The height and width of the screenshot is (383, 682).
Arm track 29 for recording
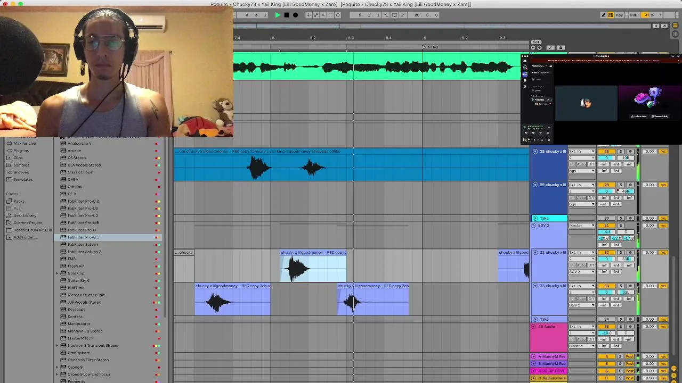(630, 185)
